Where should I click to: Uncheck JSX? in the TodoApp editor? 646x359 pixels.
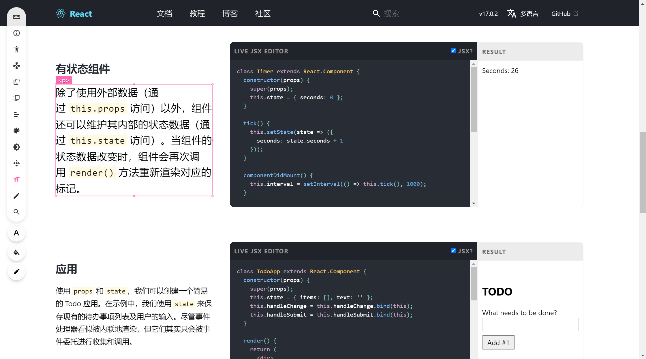click(453, 250)
